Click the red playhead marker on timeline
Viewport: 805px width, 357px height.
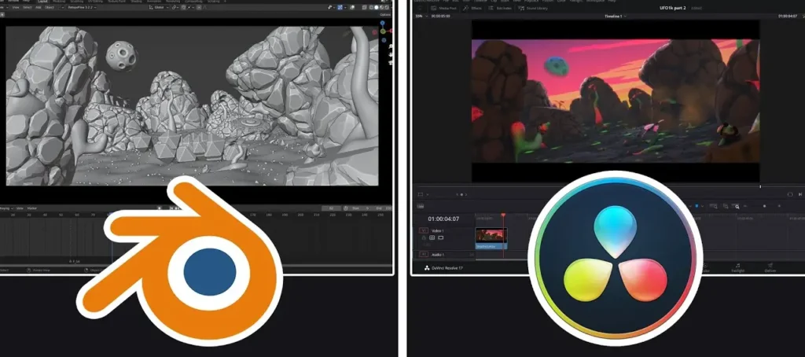503,215
